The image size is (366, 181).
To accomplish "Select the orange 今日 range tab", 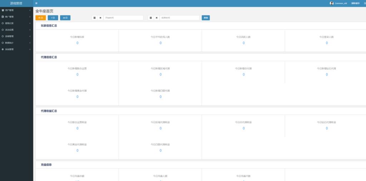I will click(x=40, y=18).
